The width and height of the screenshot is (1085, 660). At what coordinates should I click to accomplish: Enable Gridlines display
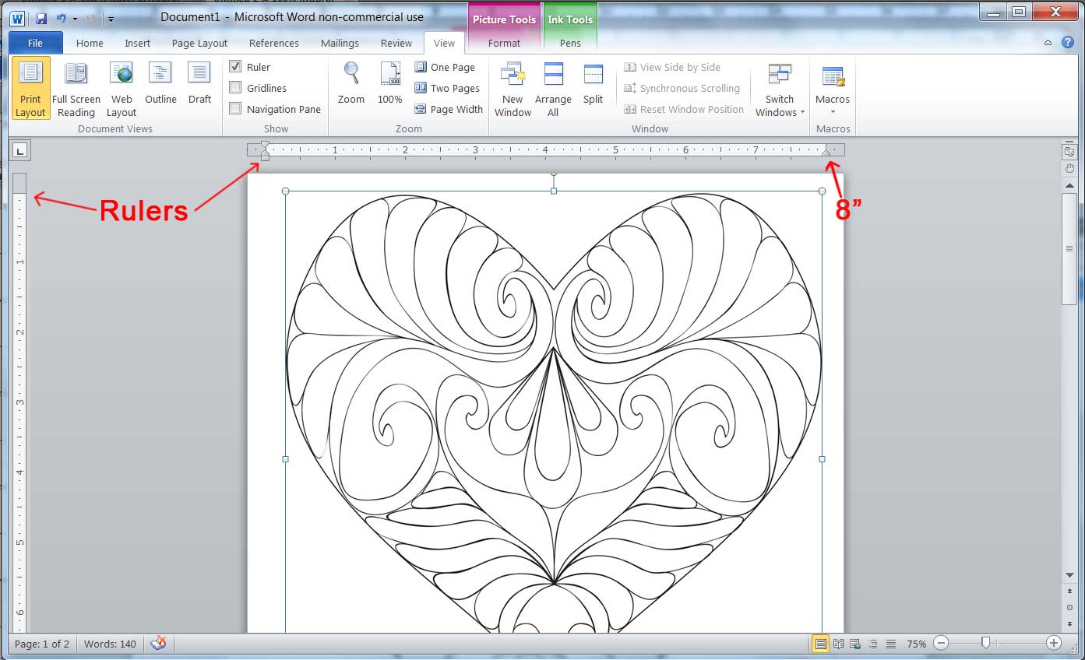(235, 87)
